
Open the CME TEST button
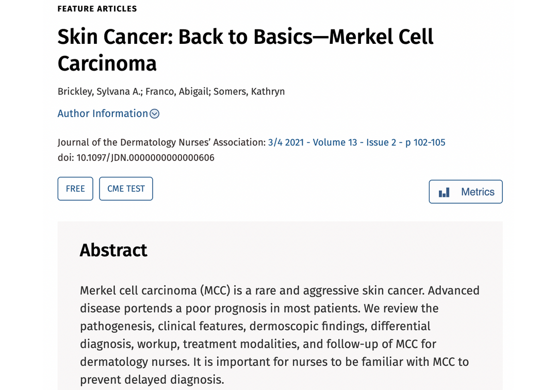[126, 189]
